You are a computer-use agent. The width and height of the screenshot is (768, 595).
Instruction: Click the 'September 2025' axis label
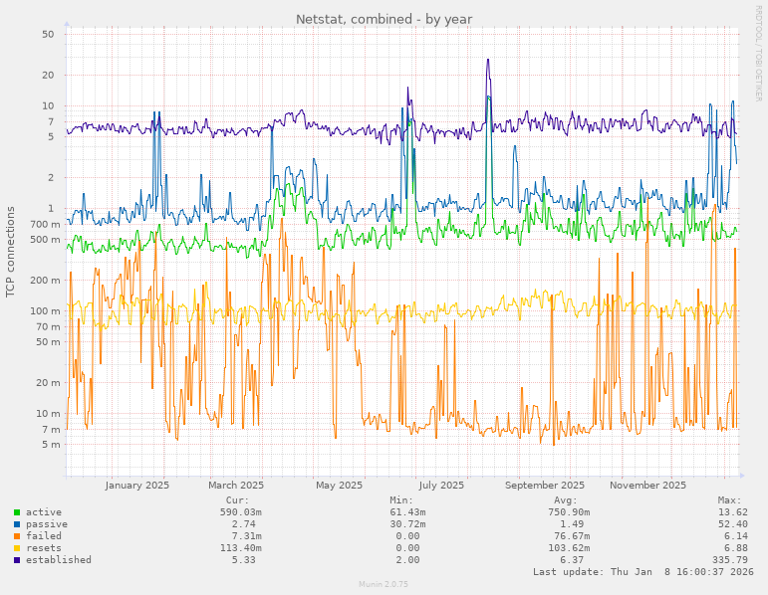pos(545,486)
